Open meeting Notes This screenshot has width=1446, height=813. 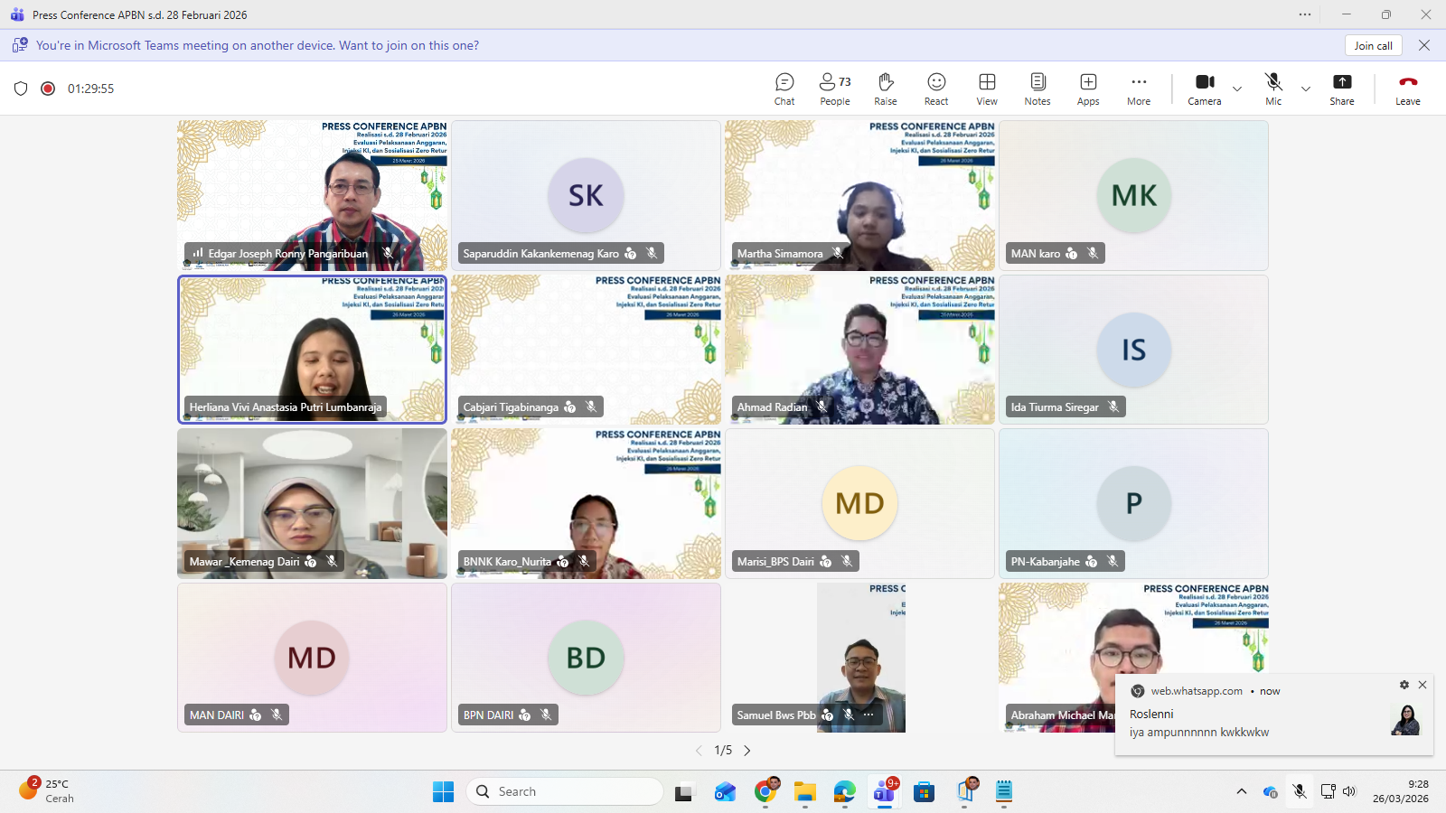pyautogui.click(x=1038, y=89)
